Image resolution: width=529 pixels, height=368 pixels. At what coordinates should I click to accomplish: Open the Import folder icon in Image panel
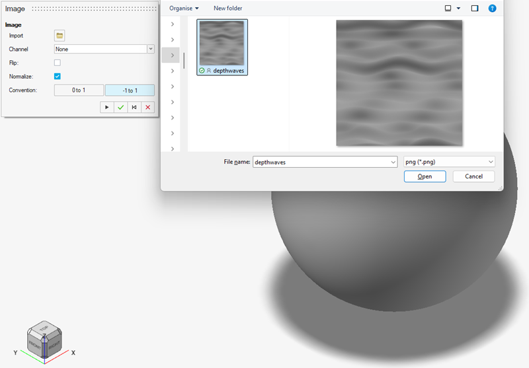tap(60, 36)
